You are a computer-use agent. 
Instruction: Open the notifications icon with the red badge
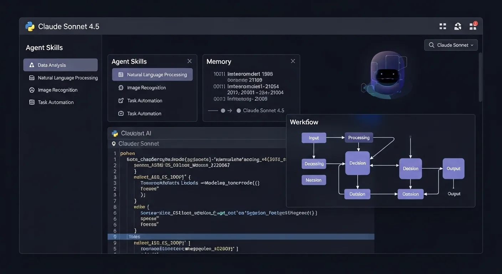[473, 26]
